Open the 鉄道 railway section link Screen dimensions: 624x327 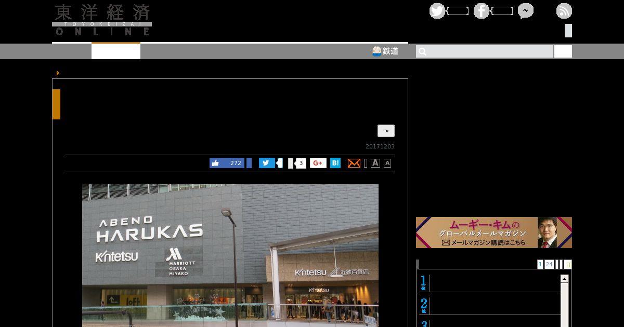click(x=385, y=51)
